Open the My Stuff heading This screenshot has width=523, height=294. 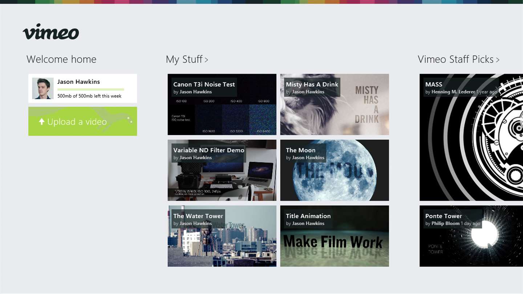coord(184,59)
